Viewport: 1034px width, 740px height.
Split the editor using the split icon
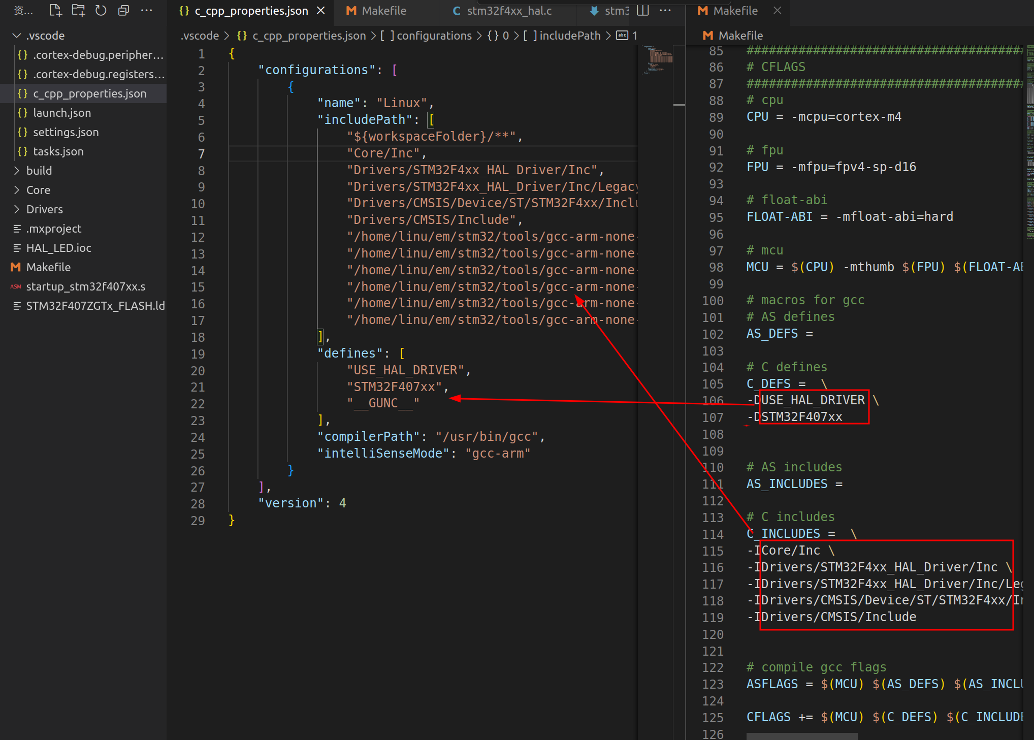tap(642, 10)
